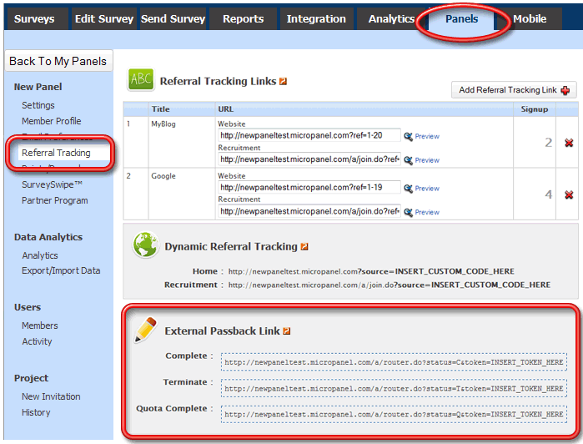Screen dimensions: 583x444
Task: Click the Home dynamic referral URL text
Action: (x=371, y=271)
